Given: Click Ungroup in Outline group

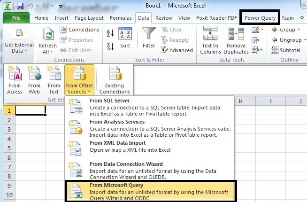Looking at the screenshot, I should click(287, 40).
